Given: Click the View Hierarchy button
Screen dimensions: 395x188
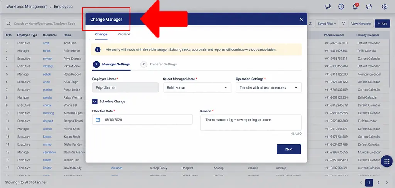Looking at the screenshot, I should tap(361, 23).
